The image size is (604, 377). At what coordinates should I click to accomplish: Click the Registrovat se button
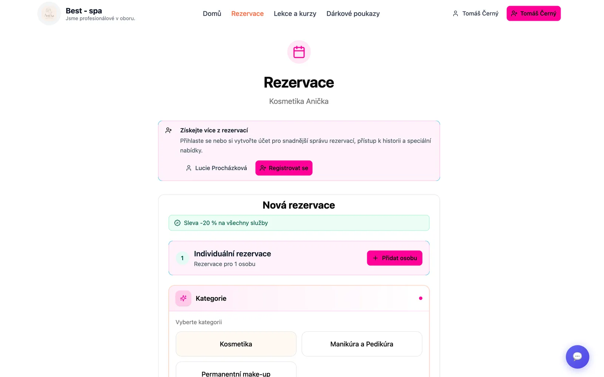[284, 168]
